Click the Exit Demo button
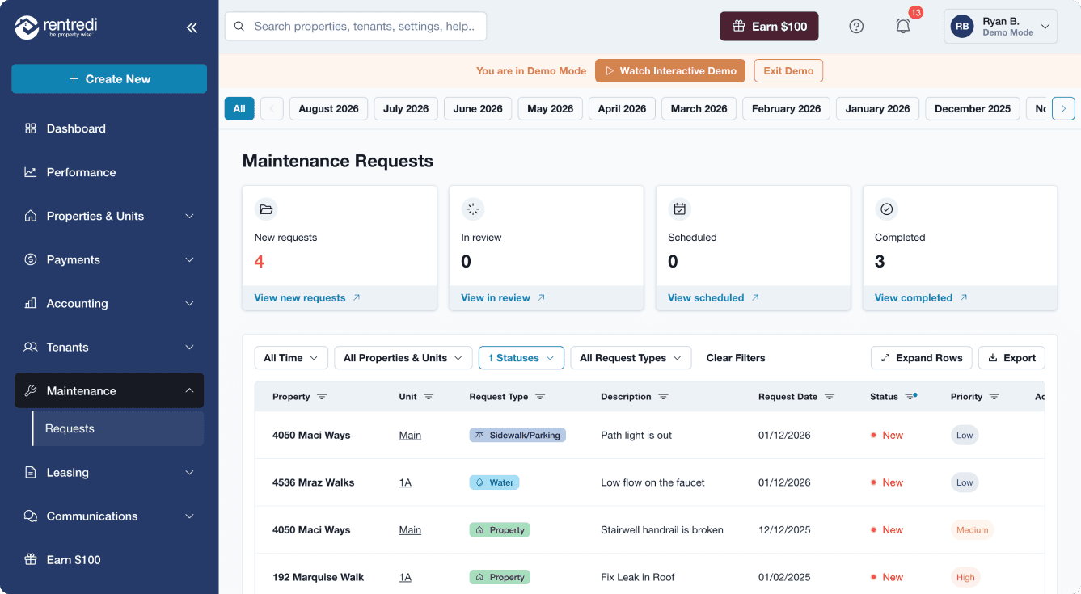 tap(788, 71)
